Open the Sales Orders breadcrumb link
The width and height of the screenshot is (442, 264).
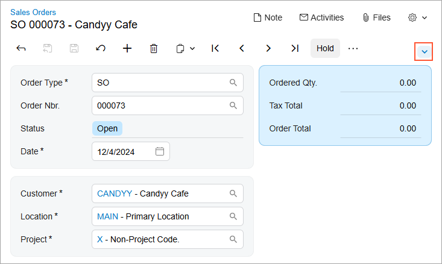click(x=33, y=12)
